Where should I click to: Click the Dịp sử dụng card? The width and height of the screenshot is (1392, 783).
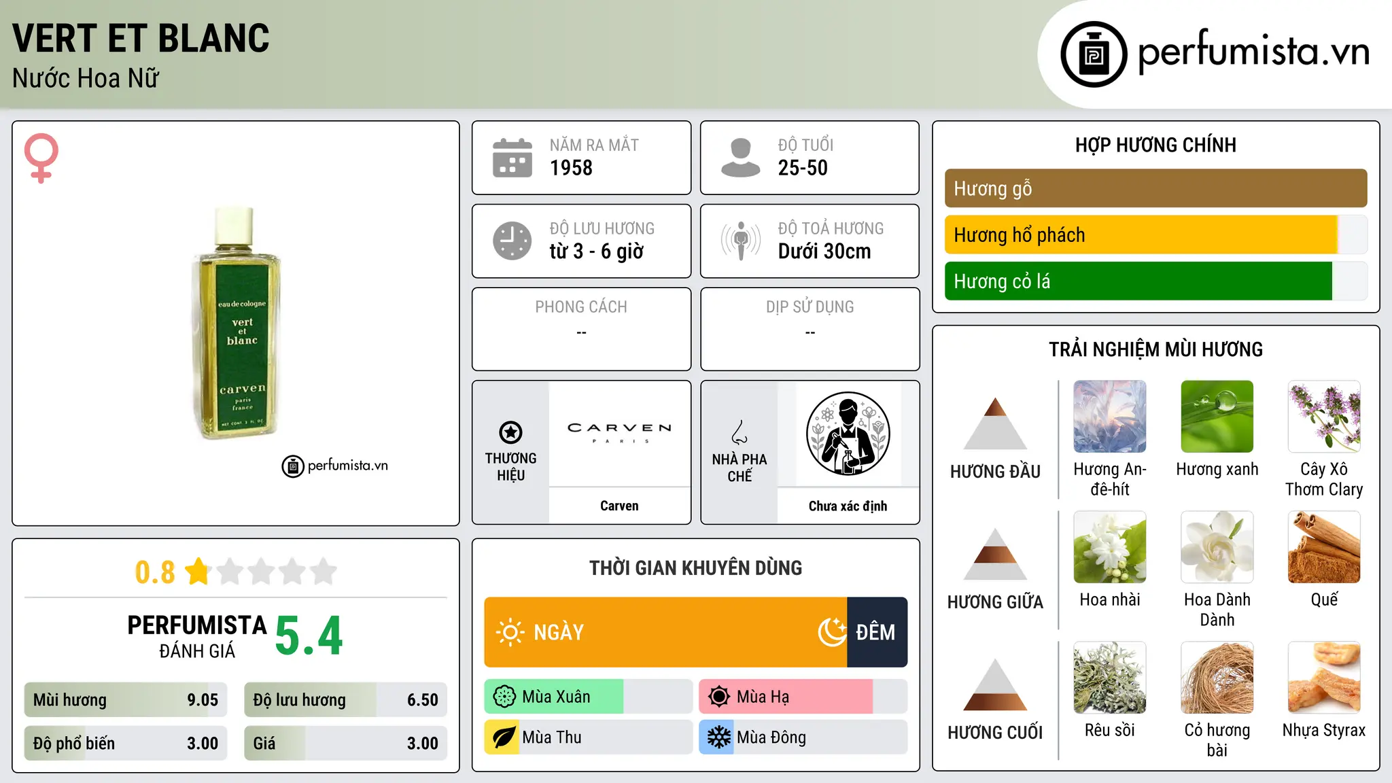point(810,329)
